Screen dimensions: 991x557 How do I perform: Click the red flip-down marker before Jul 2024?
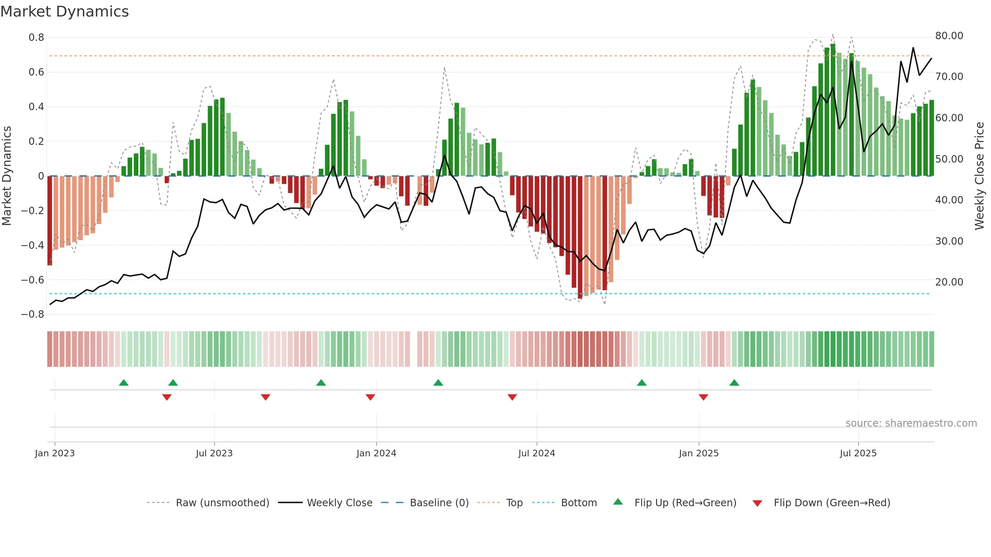point(512,397)
